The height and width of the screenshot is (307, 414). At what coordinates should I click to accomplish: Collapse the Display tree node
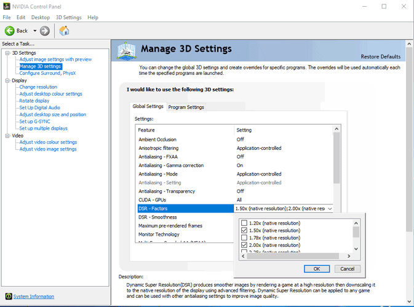click(7, 80)
